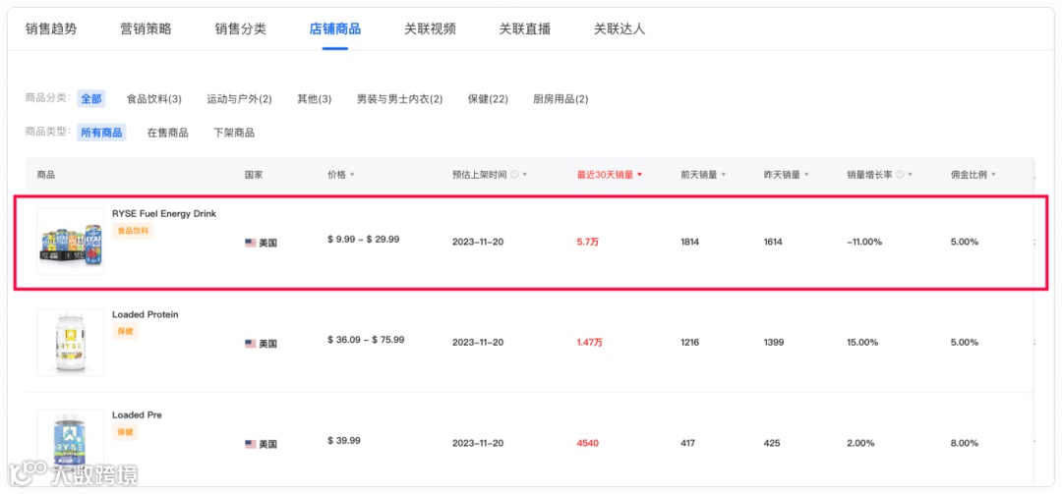Filter by 其他(3) category

click(315, 99)
